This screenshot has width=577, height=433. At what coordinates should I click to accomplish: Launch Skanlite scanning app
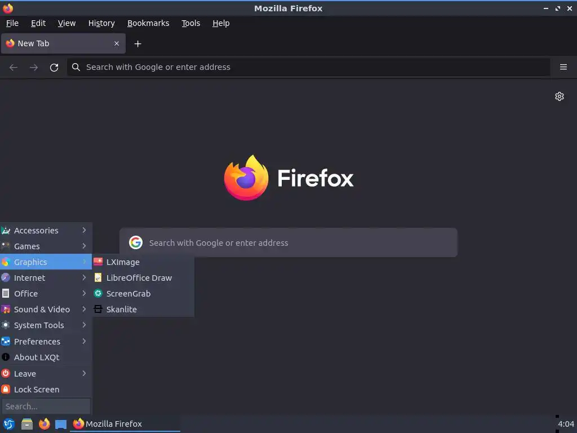point(143,310)
